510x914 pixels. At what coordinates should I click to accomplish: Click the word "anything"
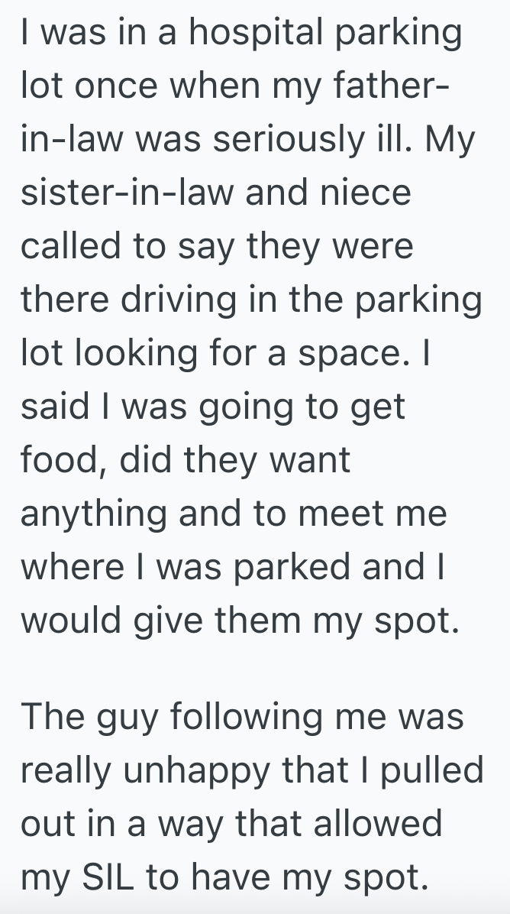(92, 514)
